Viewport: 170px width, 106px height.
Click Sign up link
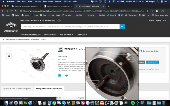pos(158,20)
